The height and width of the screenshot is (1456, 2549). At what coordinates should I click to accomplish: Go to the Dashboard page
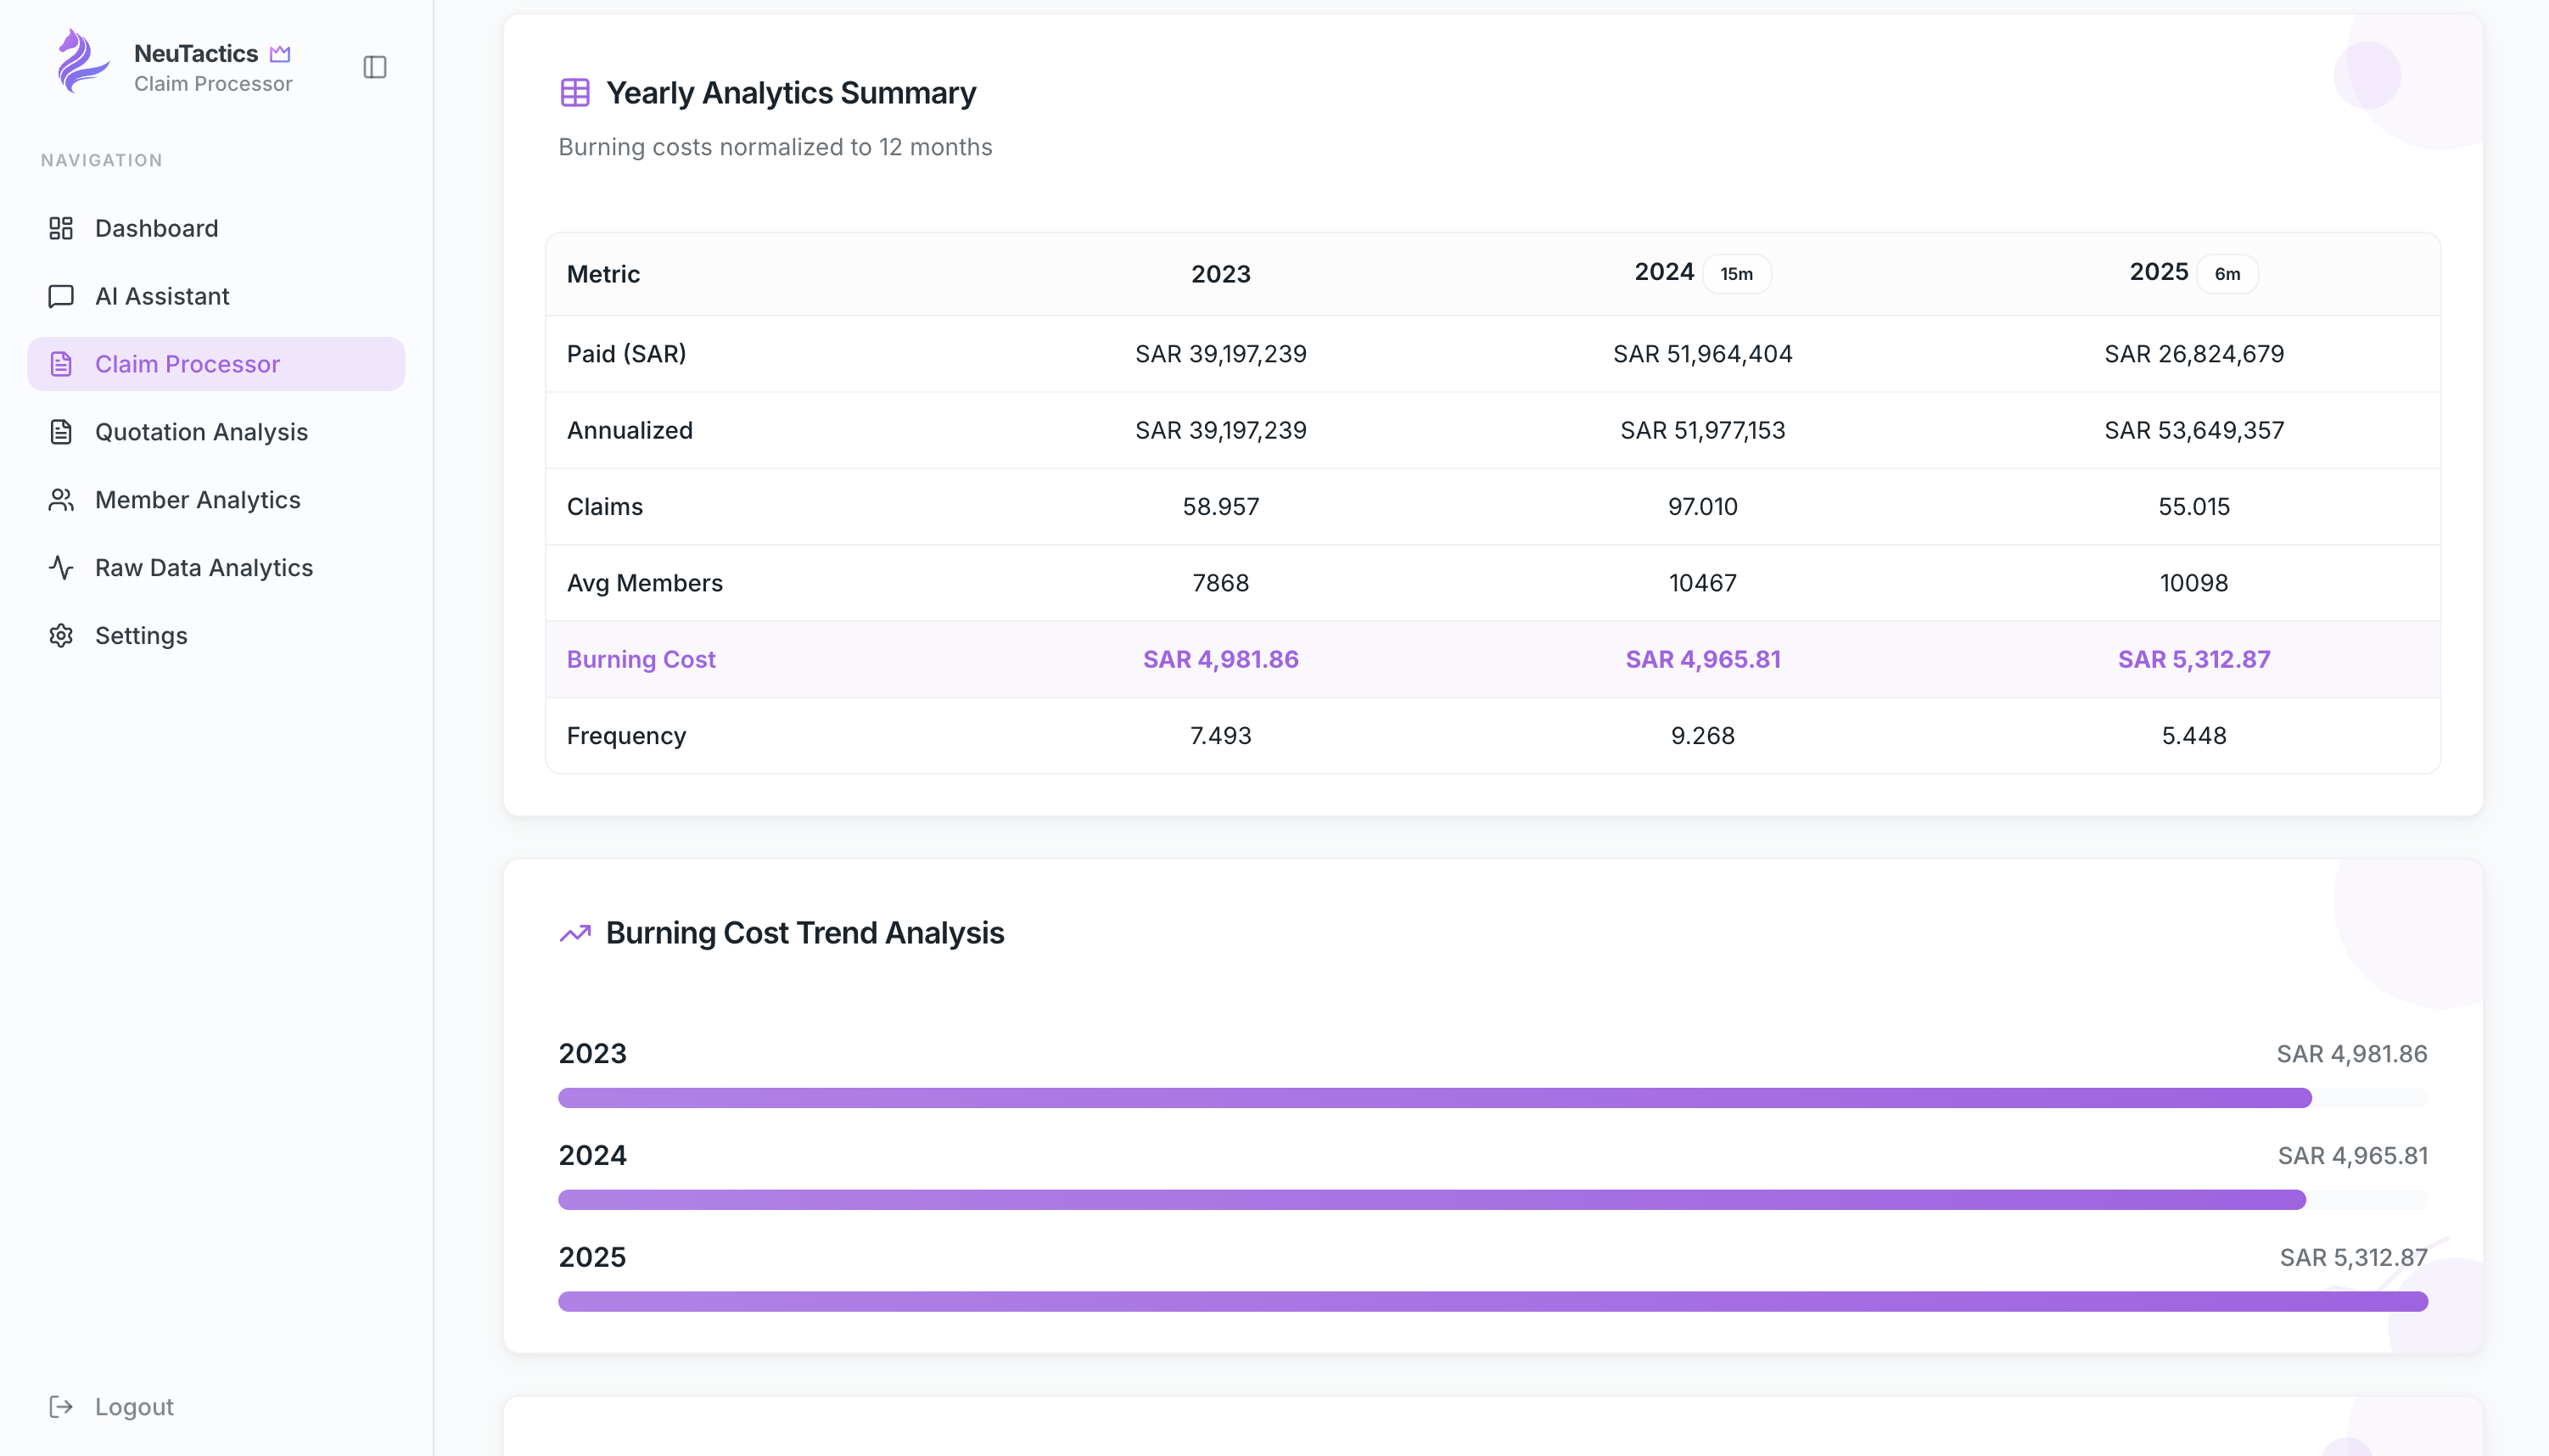(156, 228)
